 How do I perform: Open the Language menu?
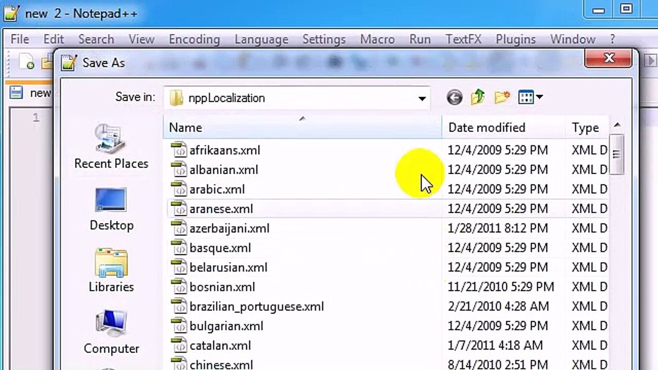click(261, 39)
